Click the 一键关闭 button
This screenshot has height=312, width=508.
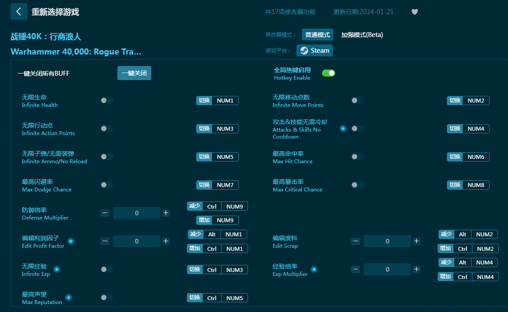(x=134, y=73)
